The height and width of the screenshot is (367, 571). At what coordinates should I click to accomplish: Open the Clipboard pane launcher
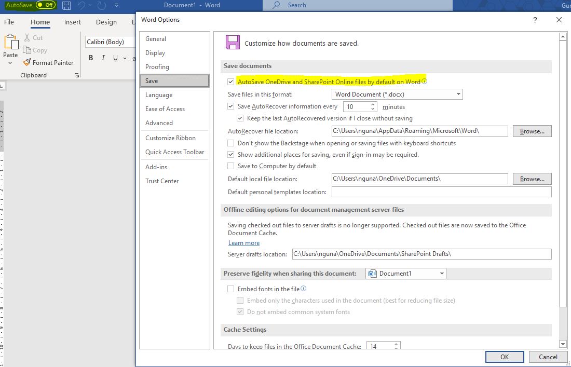tap(76, 75)
